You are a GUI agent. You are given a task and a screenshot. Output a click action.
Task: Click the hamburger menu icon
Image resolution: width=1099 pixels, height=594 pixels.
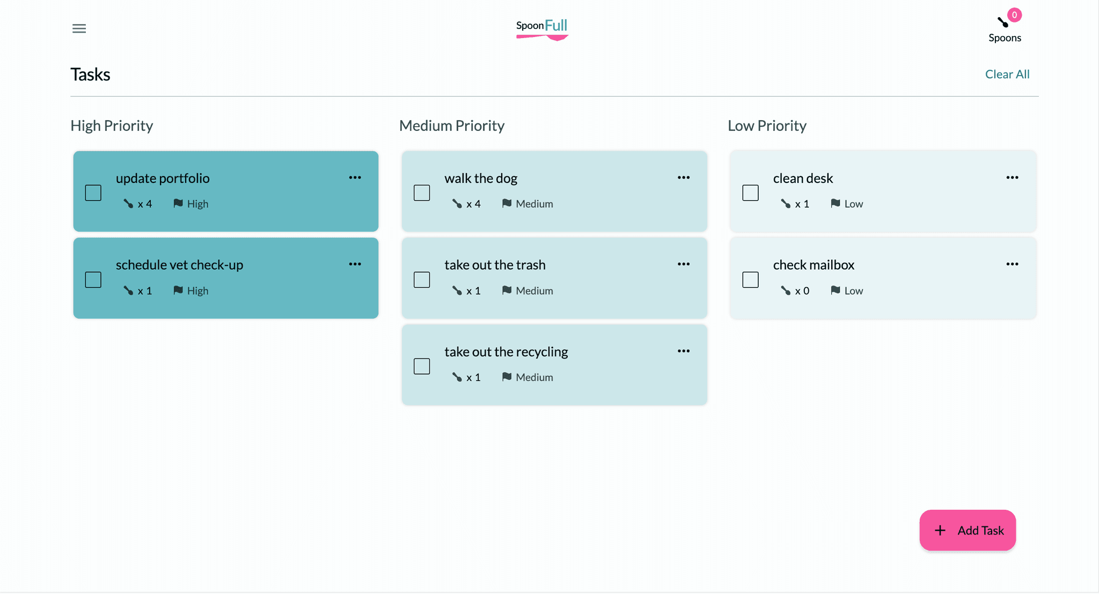[x=79, y=28]
